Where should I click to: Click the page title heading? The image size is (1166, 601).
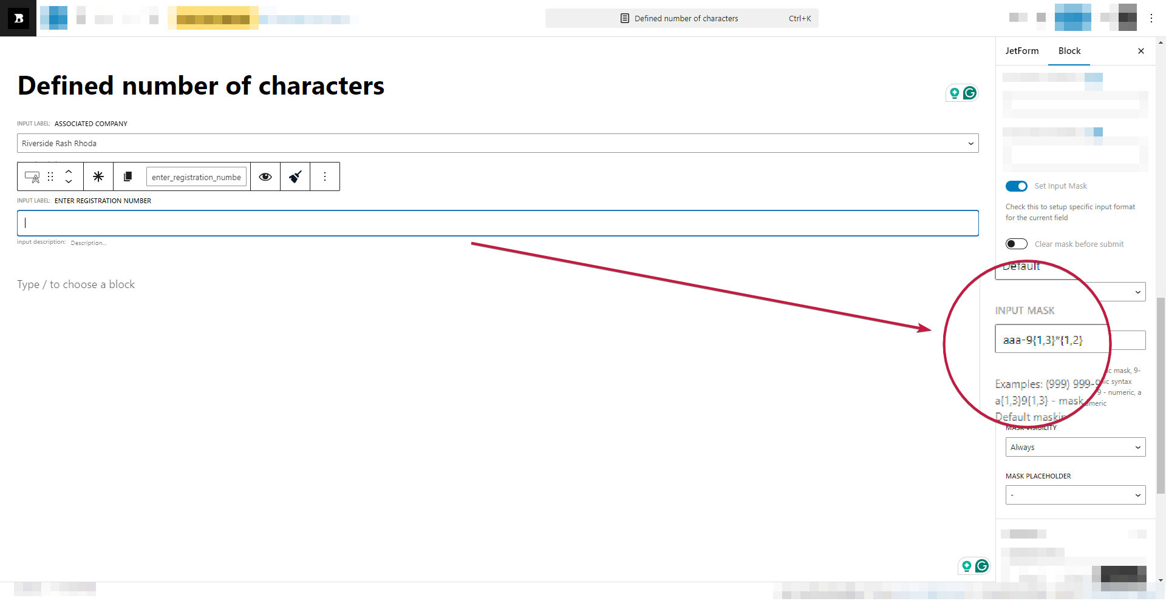click(201, 86)
